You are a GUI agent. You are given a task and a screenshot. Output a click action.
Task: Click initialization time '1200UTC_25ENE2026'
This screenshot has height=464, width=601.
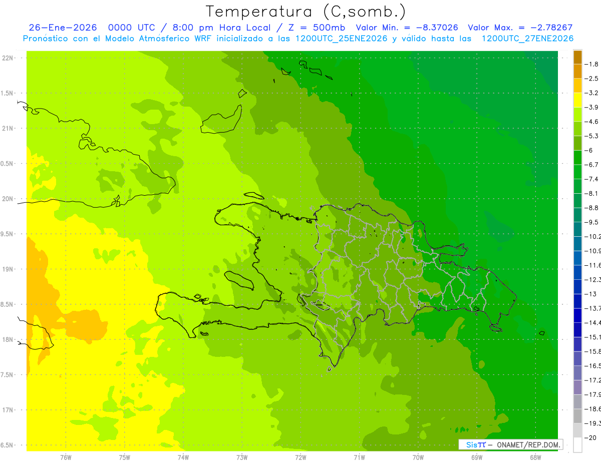pyautogui.click(x=342, y=39)
